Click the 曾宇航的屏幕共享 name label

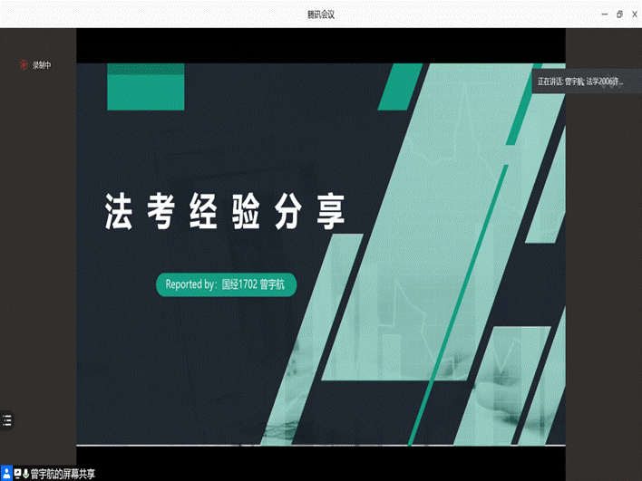tap(63, 474)
